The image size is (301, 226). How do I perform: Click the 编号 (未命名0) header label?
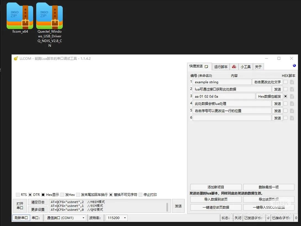(201, 76)
